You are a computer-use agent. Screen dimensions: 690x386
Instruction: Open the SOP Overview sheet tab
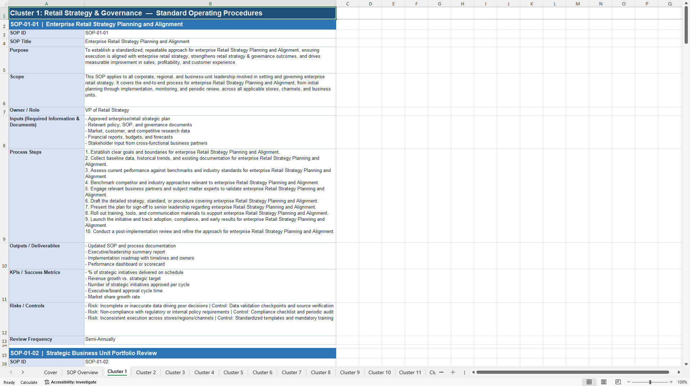(x=82, y=372)
